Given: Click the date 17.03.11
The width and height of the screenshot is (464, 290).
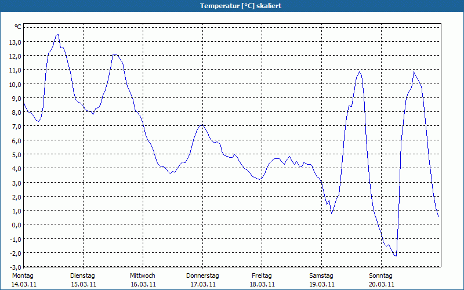Looking at the screenshot, I should coord(203,285).
